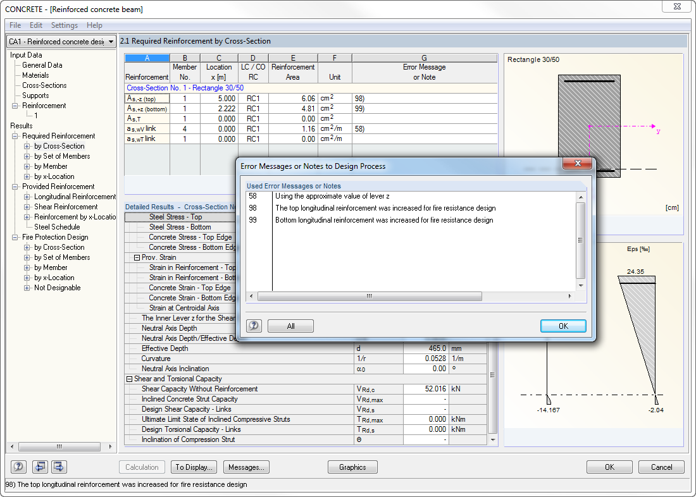Open the Messages... button

(246, 467)
